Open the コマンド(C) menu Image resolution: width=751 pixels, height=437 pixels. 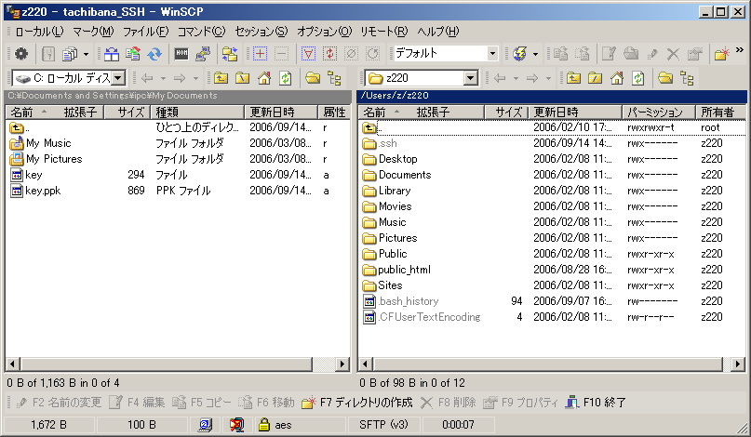tap(202, 32)
